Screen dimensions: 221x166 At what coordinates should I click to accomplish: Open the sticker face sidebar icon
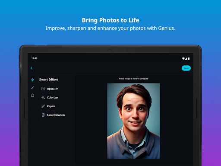coord(32,95)
